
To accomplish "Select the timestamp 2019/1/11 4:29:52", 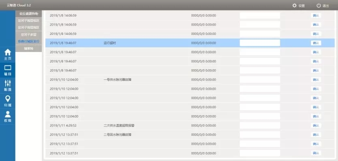I will tap(63, 125).
